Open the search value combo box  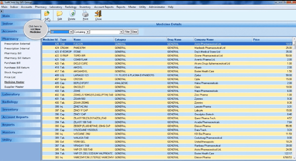(x=106, y=32)
